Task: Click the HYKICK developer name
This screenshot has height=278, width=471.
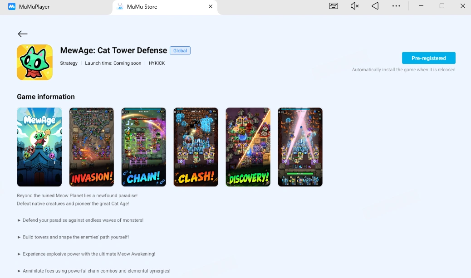Action: 157,63
